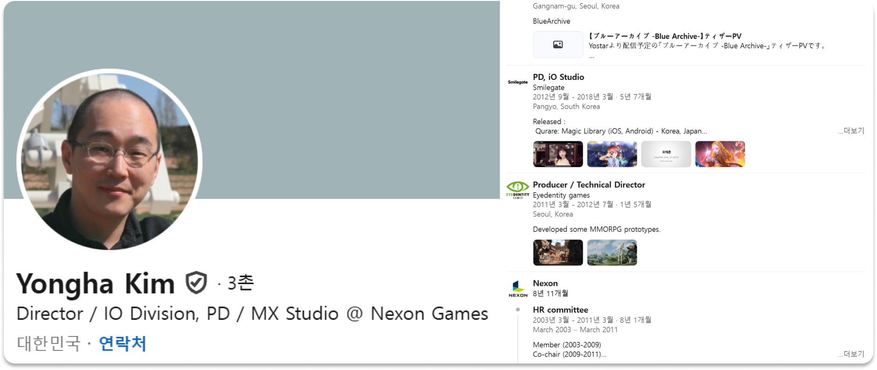Click the Eyedentity Games eye logo
The height and width of the screenshot is (370, 877).
coord(518,189)
